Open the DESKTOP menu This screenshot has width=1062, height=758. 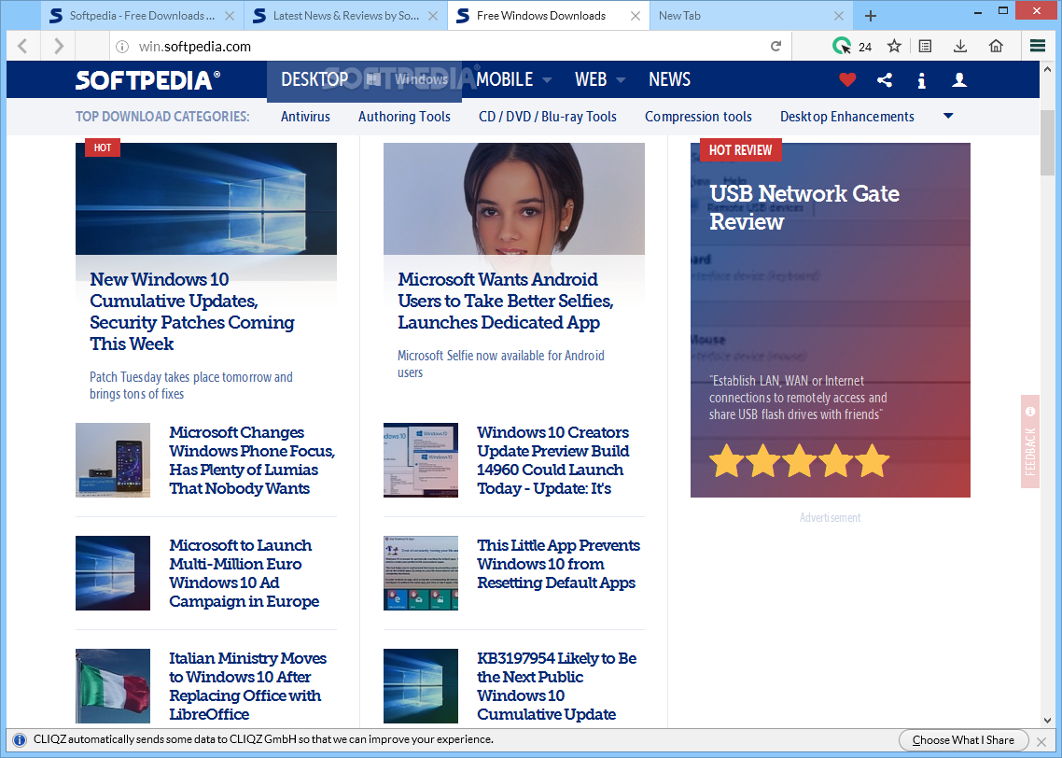coord(314,80)
